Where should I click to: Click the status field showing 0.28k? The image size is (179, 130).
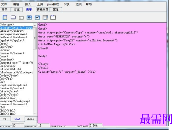(96, 125)
